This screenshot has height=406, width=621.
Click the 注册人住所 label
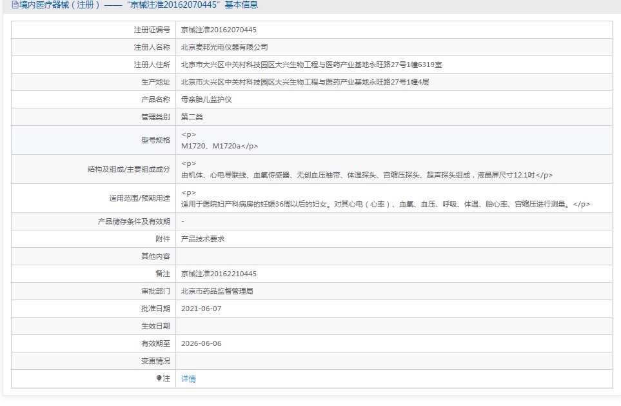[152, 65]
